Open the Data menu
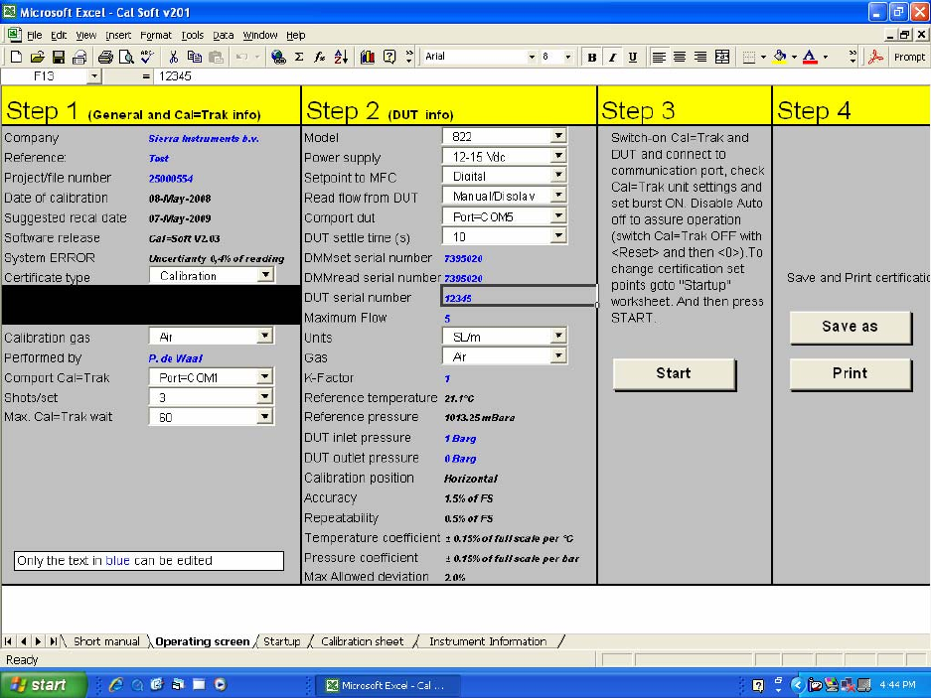The width and height of the screenshot is (931, 698). [224, 36]
